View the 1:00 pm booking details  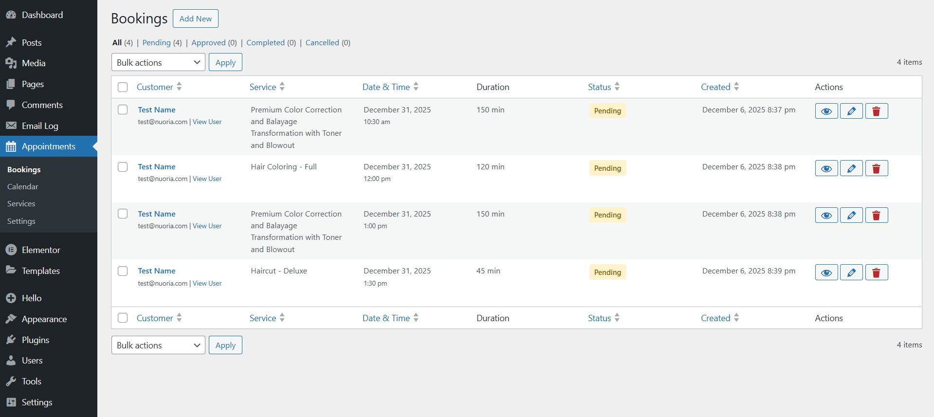[x=826, y=215]
